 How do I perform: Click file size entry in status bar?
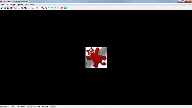34,107
